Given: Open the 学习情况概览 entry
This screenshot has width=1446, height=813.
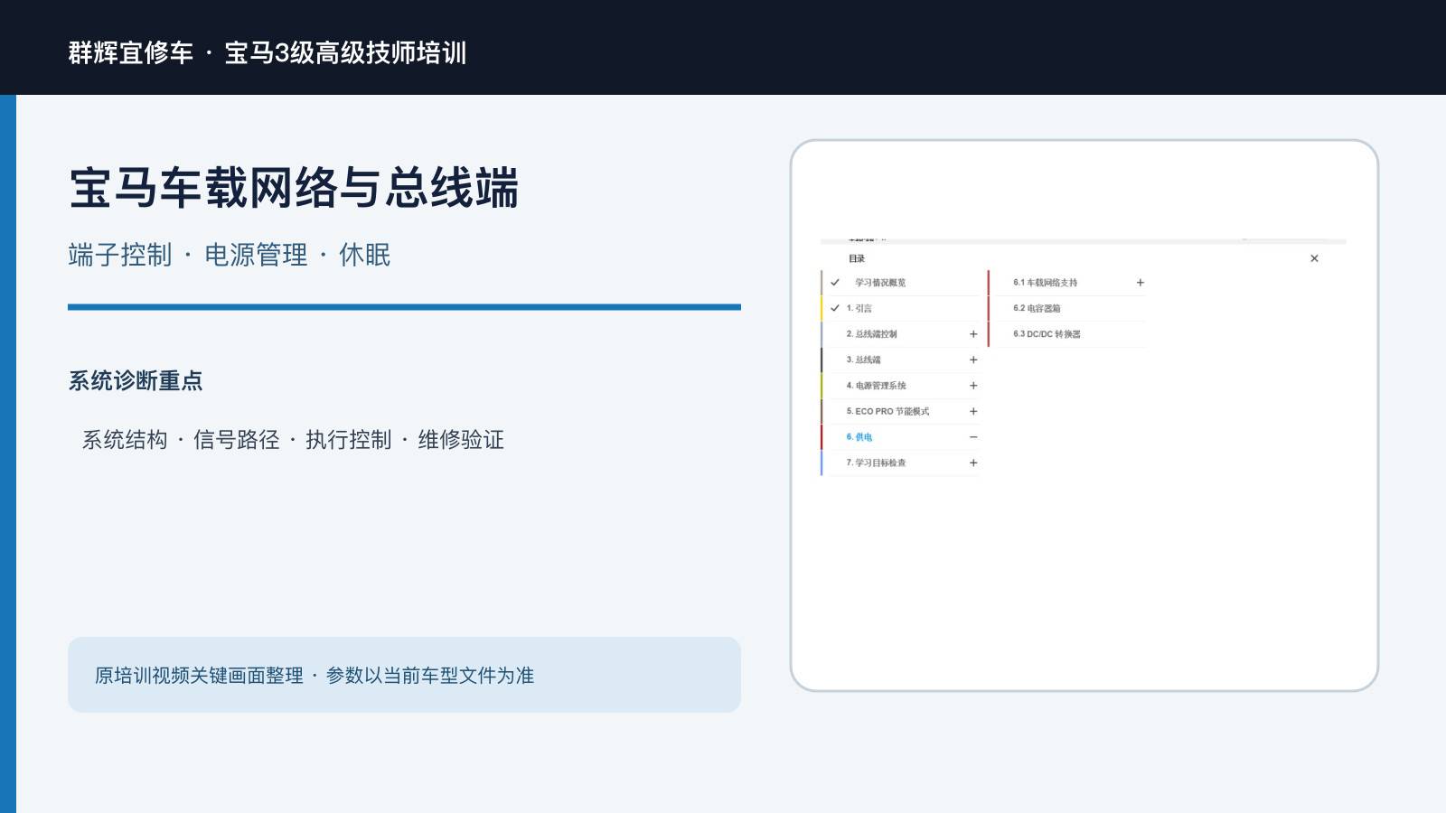Looking at the screenshot, I should point(880,283).
